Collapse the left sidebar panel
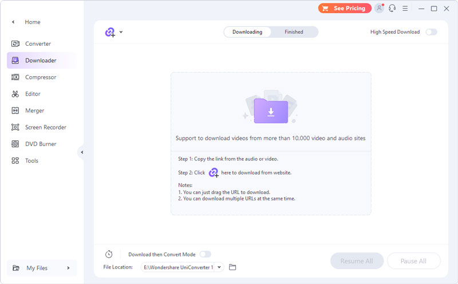Screen dimensions: 458x284 [82, 152]
